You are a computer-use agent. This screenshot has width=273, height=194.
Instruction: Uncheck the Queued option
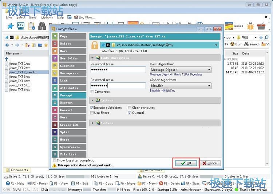(130, 113)
